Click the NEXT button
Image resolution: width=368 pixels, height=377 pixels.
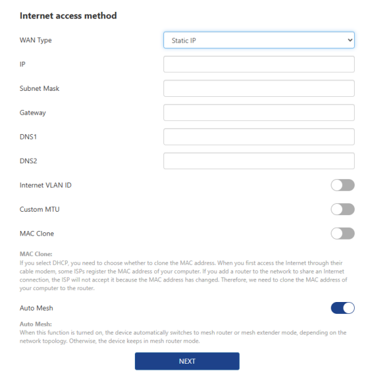pos(187,361)
